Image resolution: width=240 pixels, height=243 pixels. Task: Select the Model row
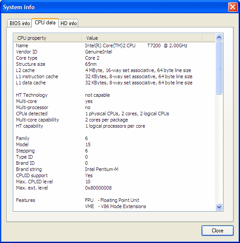click(x=114, y=144)
